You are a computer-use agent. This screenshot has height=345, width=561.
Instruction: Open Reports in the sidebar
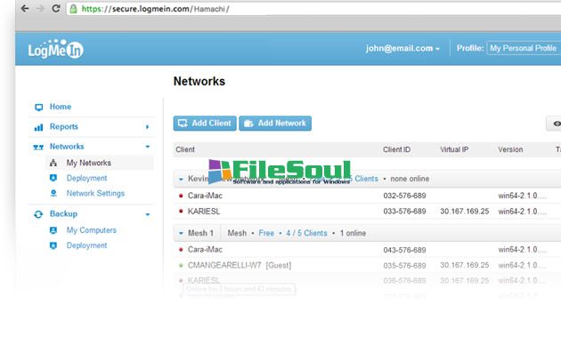point(64,126)
